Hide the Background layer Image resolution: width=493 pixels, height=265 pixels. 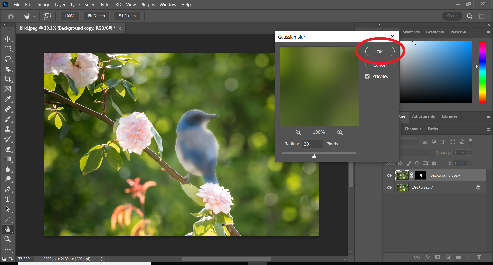[x=389, y=187]
